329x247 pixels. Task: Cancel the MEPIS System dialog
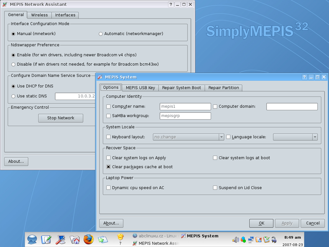[x=313, y=223]
